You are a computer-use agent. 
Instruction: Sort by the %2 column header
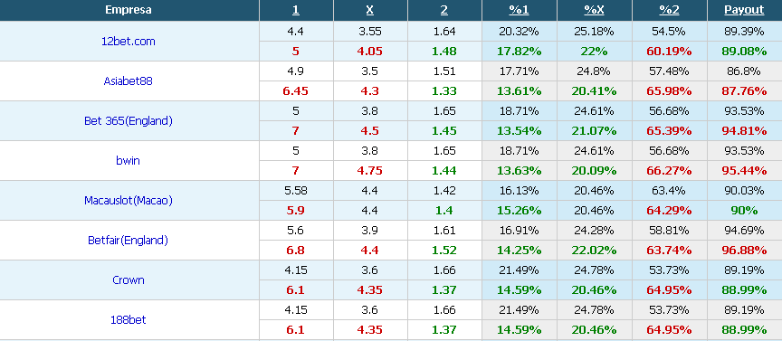pos(669,10)
